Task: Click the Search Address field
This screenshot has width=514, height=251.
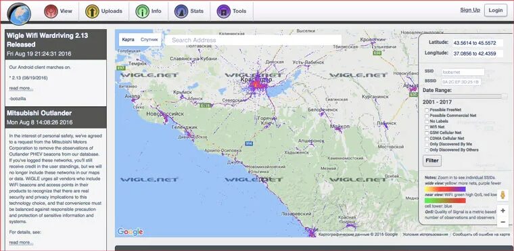Action: click(253, 40)
